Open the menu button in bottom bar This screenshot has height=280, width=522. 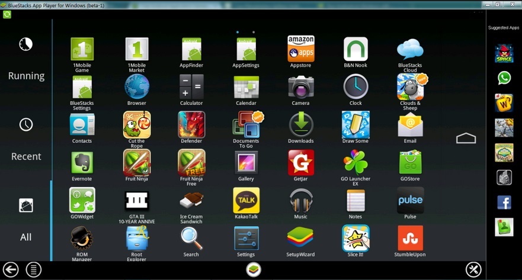(x=34, y=269)
